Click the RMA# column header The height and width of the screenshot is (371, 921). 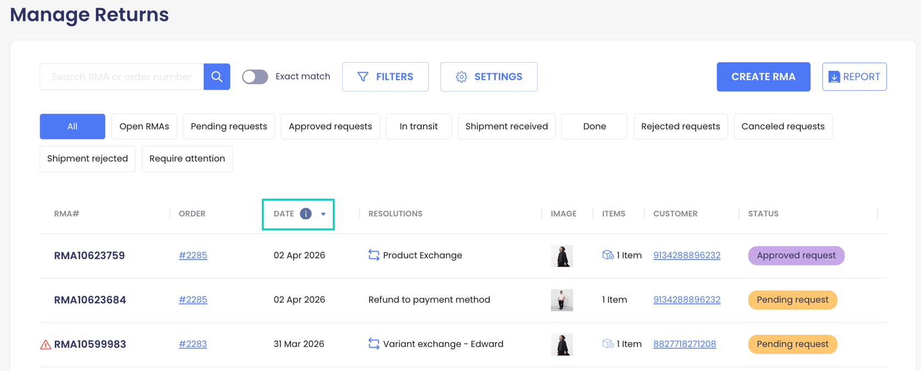pyautogui.click(x=67, y=214)
